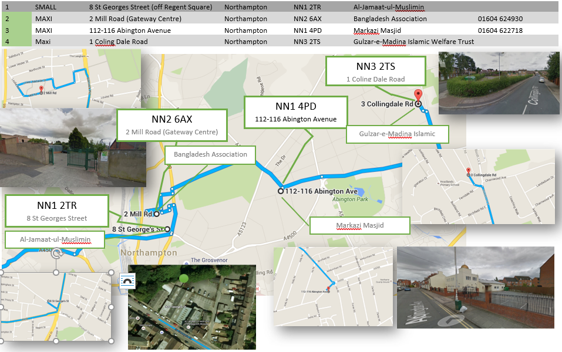Screen dimensions: 562x352
Task: Click the Markazi Masjid label box
Action: [x=359, y=225]
